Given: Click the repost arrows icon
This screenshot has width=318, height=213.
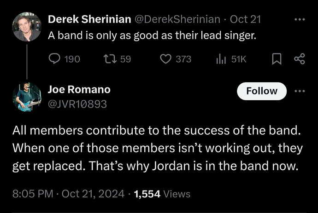Looking at the screenshot, I should (x=110, y=59).
